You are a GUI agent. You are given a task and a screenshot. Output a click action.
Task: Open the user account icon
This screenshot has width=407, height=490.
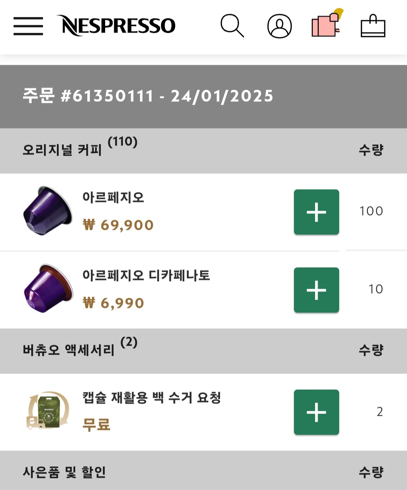279,26
